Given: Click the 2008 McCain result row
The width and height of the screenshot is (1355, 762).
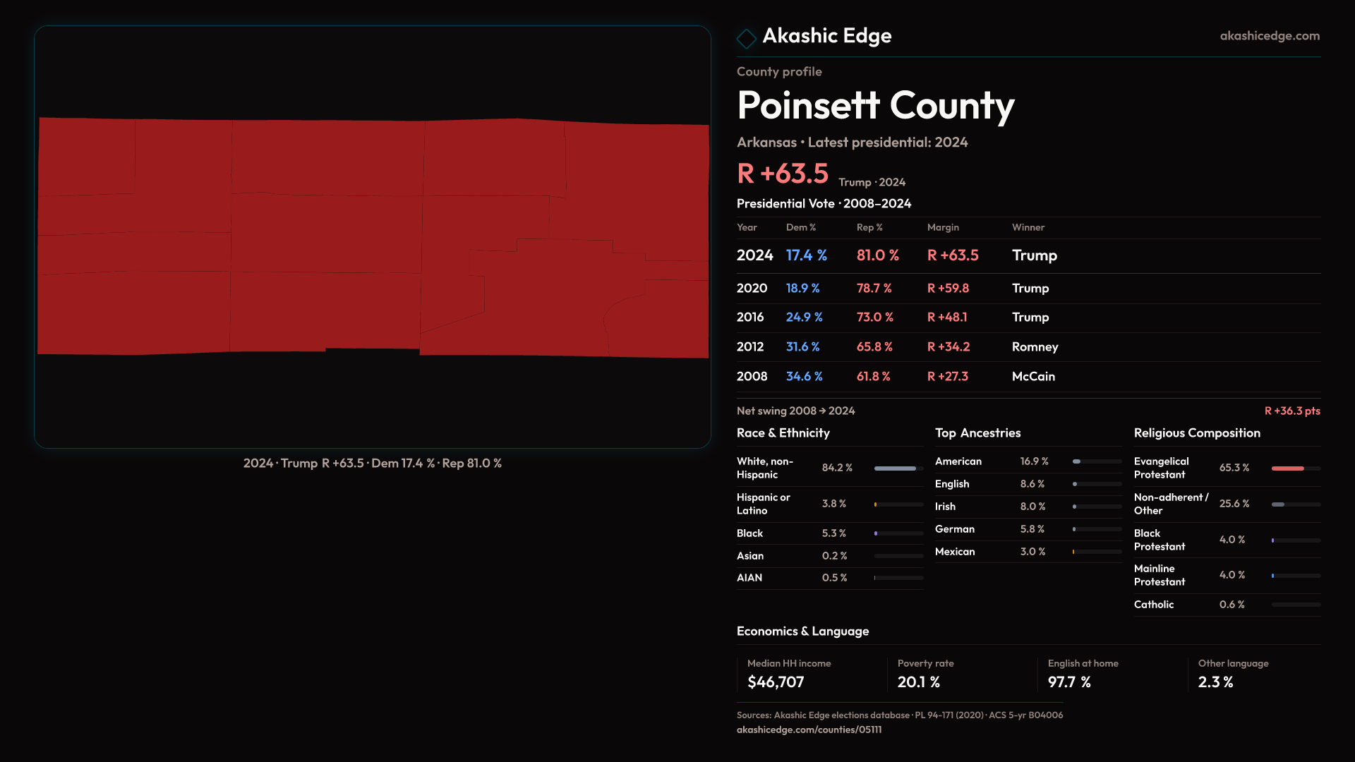Looking at the screenshot, I should [x=1028, y=377].
